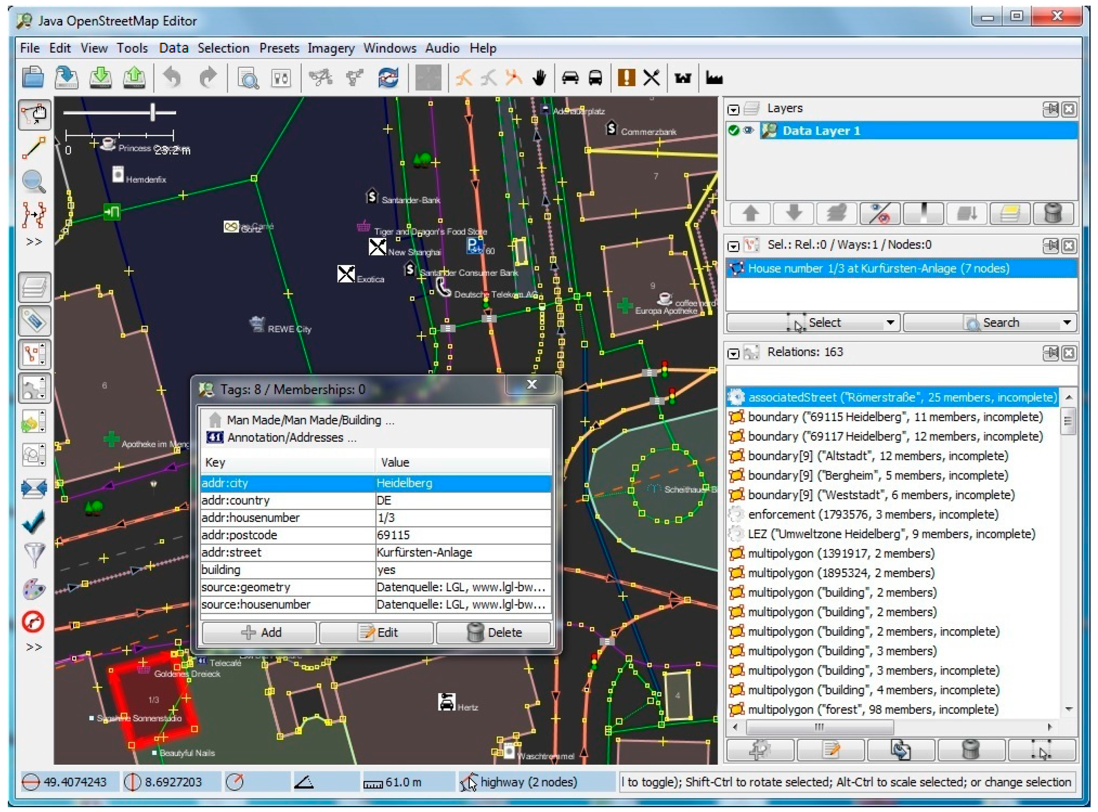Click the bus toolbar icon
The width and height of the screenshot is (1098, 812).
tap(595, 77)
